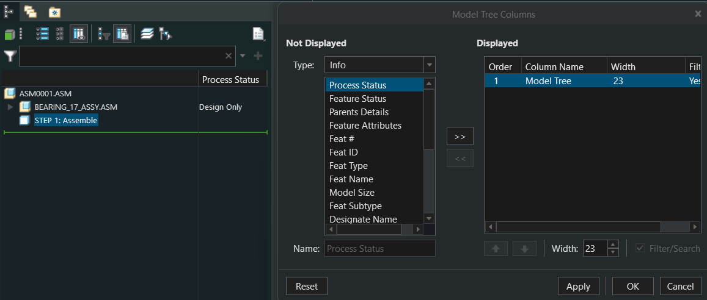
Task: Collapse all model tree nodes
Action: [60, 34]
